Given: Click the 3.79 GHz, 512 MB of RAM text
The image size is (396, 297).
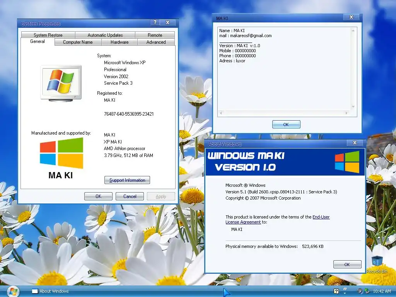Looking at the screenshot, I should pyautogui.click(x=128, y=155).
